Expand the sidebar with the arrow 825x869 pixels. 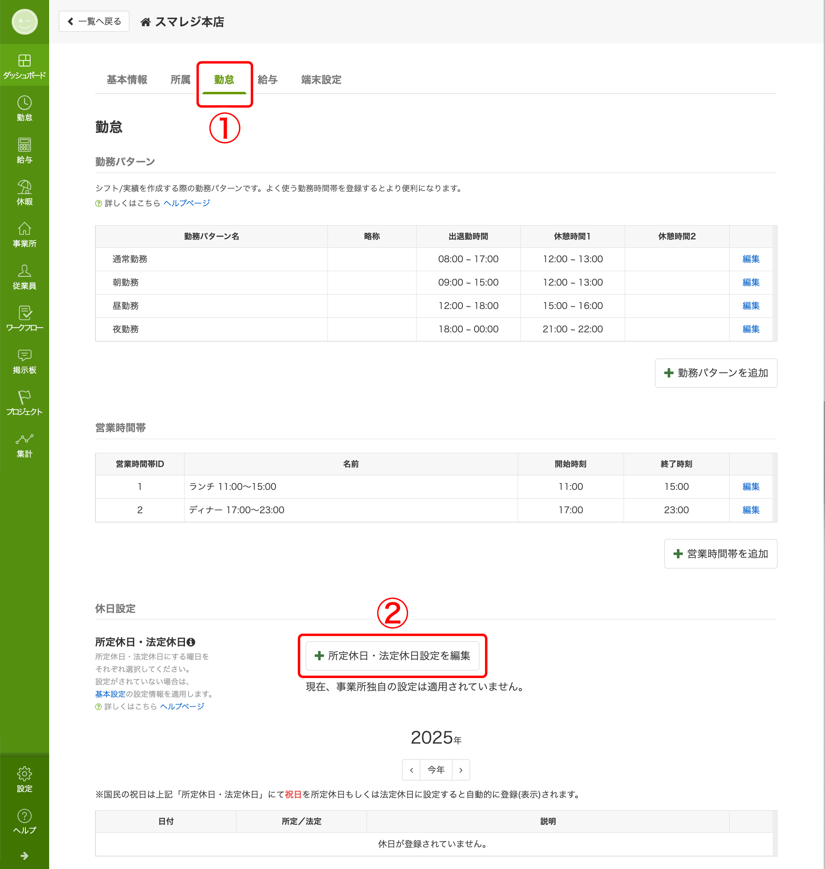pos(24,856)
